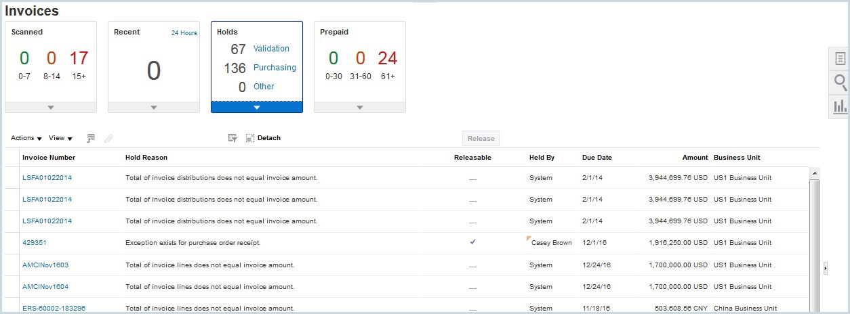Open the Tasks panel icon in right sidebar

[x=840, y=59]
